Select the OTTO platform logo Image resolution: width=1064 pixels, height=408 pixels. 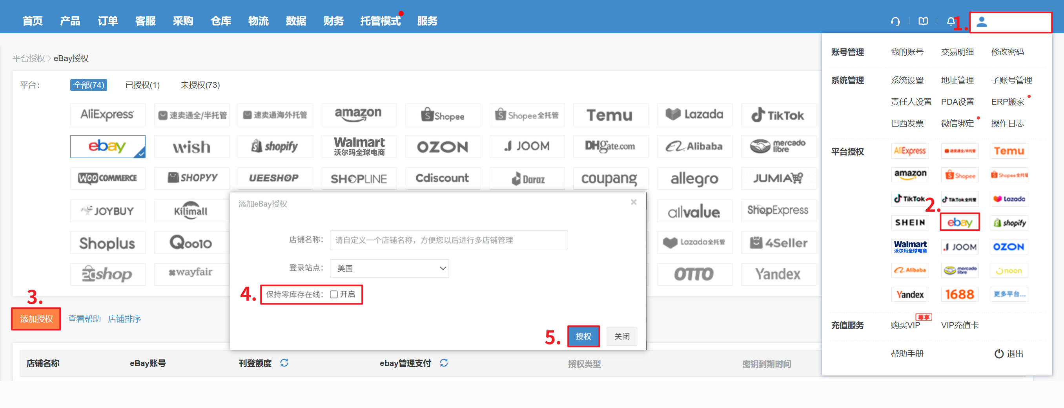[694, 274]
